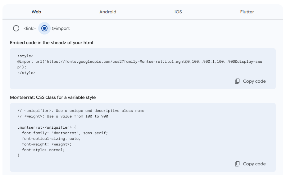Select the @import radio button
This screenshot has height=175, width=286.
click(x=44, y=28)
